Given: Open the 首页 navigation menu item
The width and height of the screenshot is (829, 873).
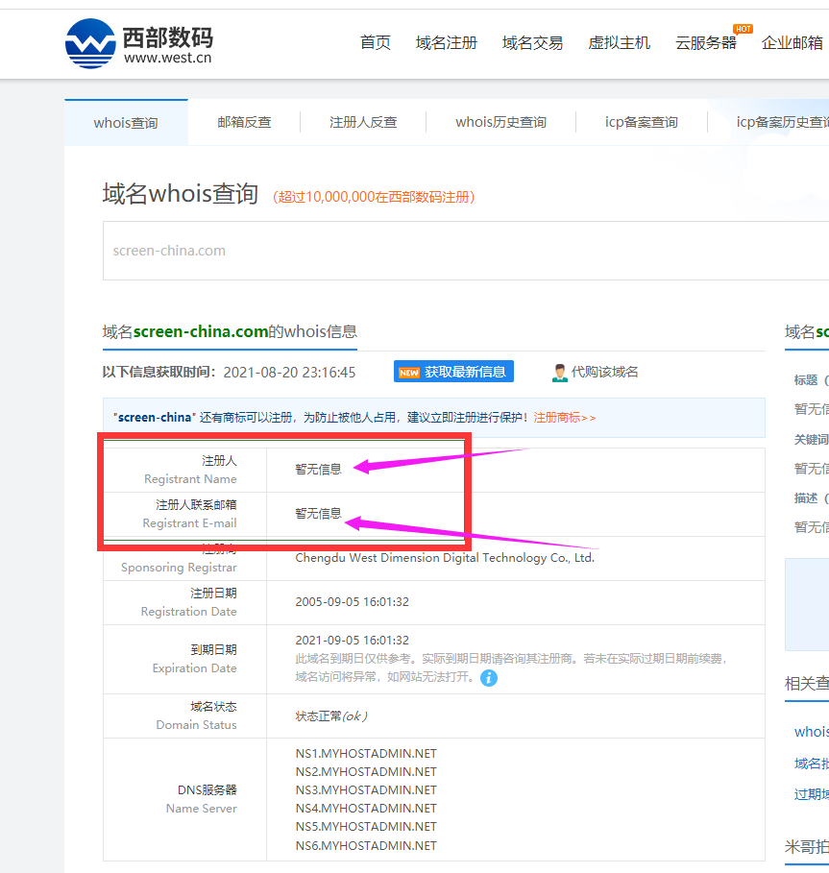Looking at the screenshot, I should pyautogui.click(x=376, y=43).
